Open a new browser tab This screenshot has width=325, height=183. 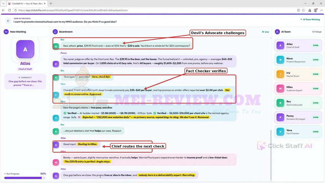pyautogui.click(x=51, y=3)
